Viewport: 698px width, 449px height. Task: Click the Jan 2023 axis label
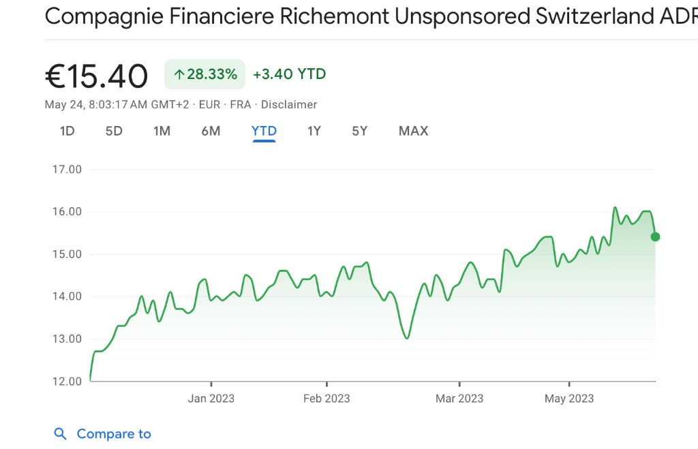211,399
